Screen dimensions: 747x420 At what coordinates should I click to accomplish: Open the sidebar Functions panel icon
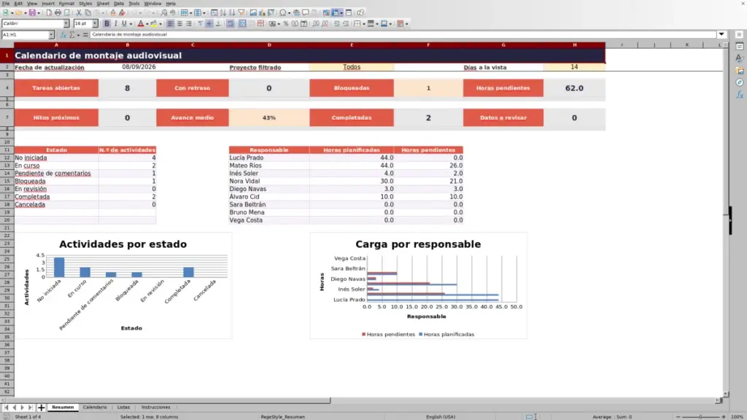click(740, 95)
